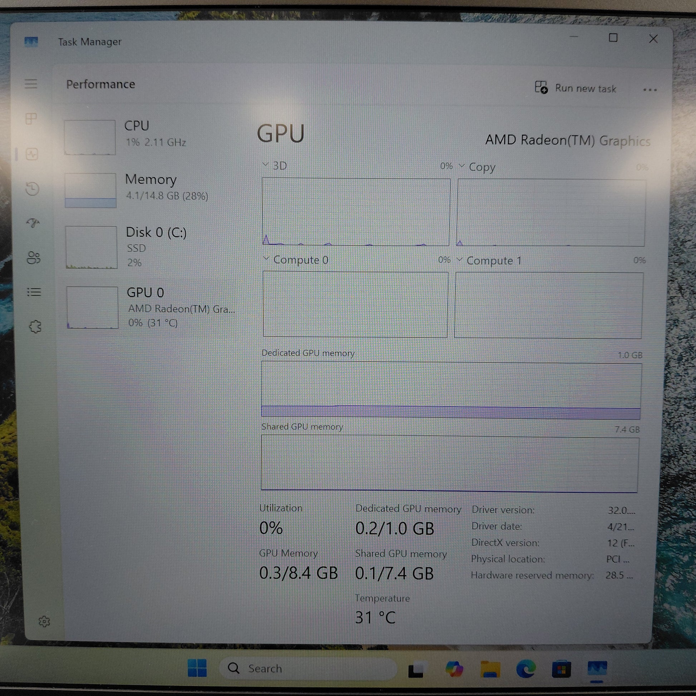Open Task Manager settings gear

coord(44,622)
